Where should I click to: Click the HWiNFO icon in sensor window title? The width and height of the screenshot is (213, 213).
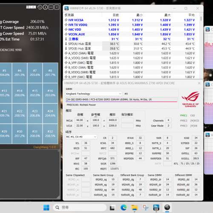coord(66,9)
